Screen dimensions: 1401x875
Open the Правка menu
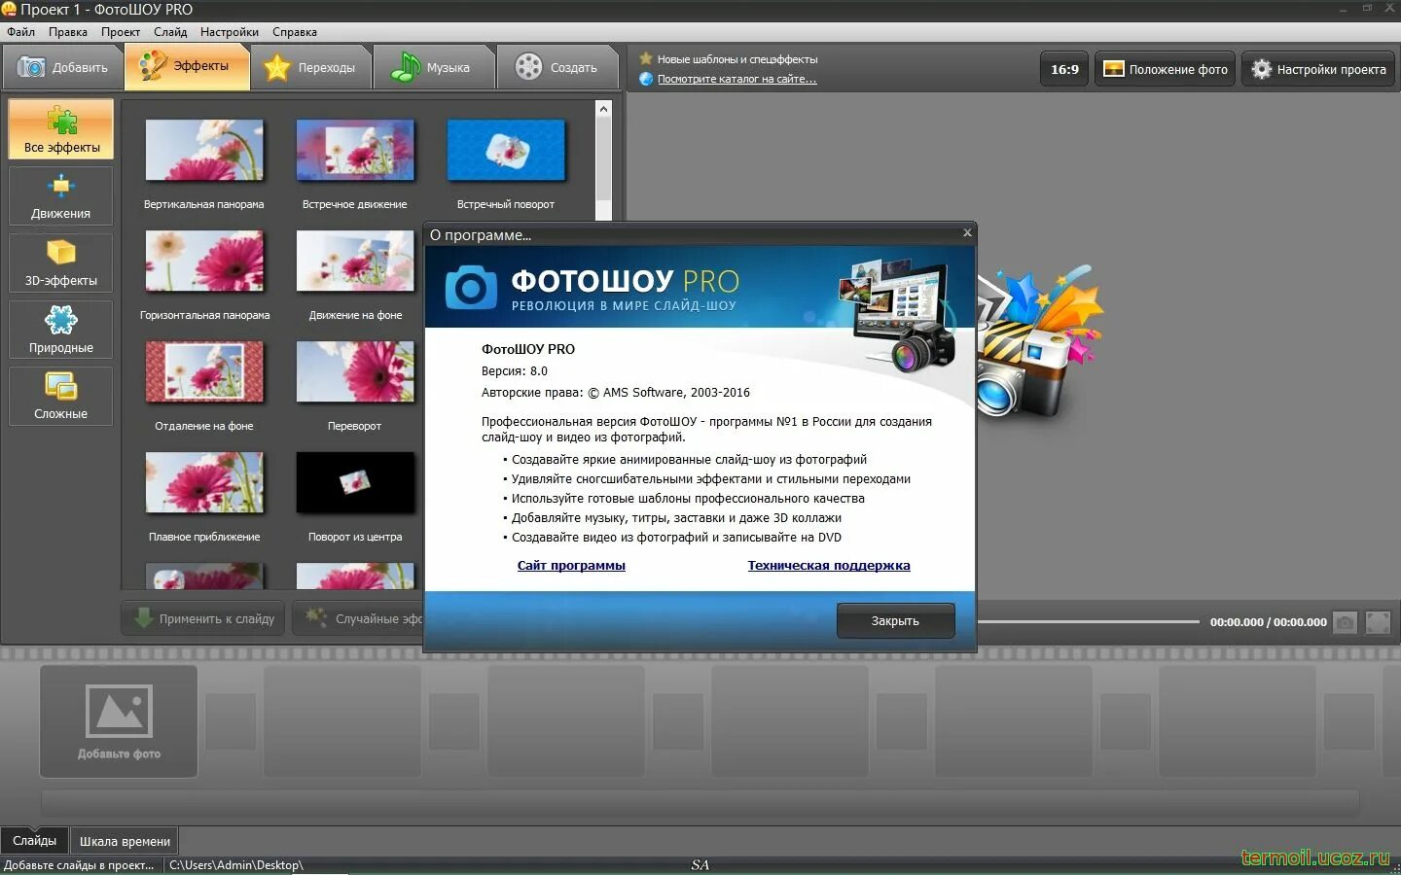tap(68, 32)
